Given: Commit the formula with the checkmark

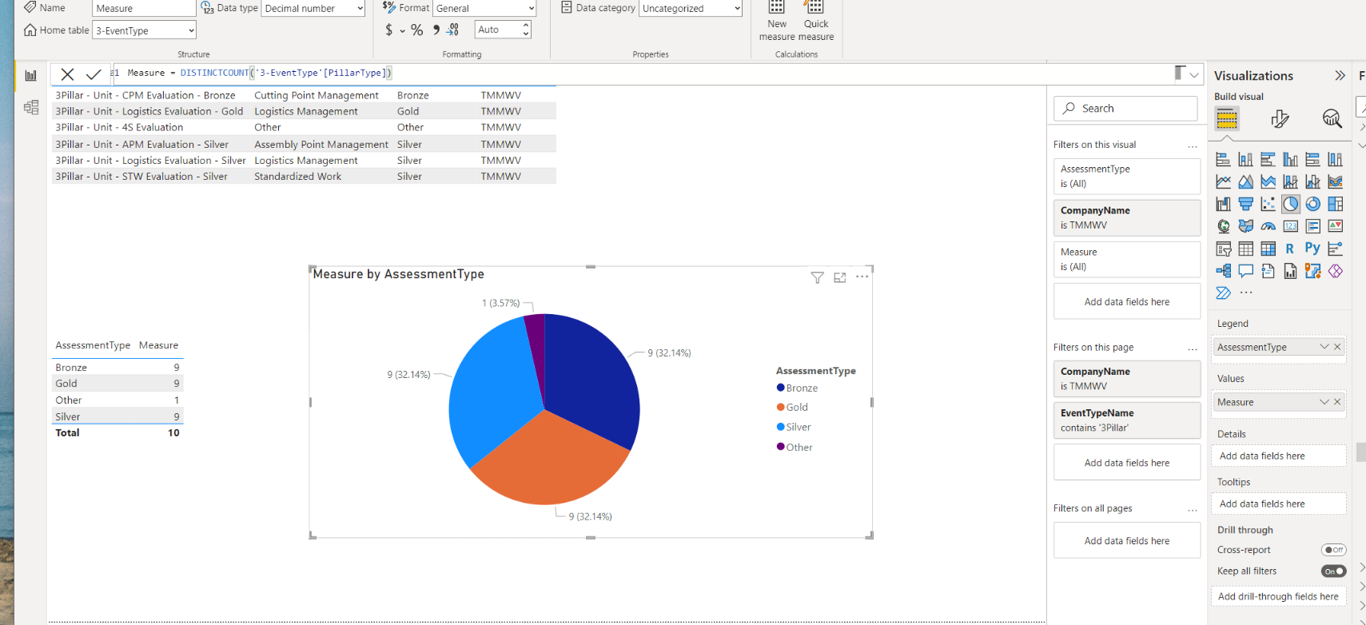Looking at the screenshot, I should 94,74.
